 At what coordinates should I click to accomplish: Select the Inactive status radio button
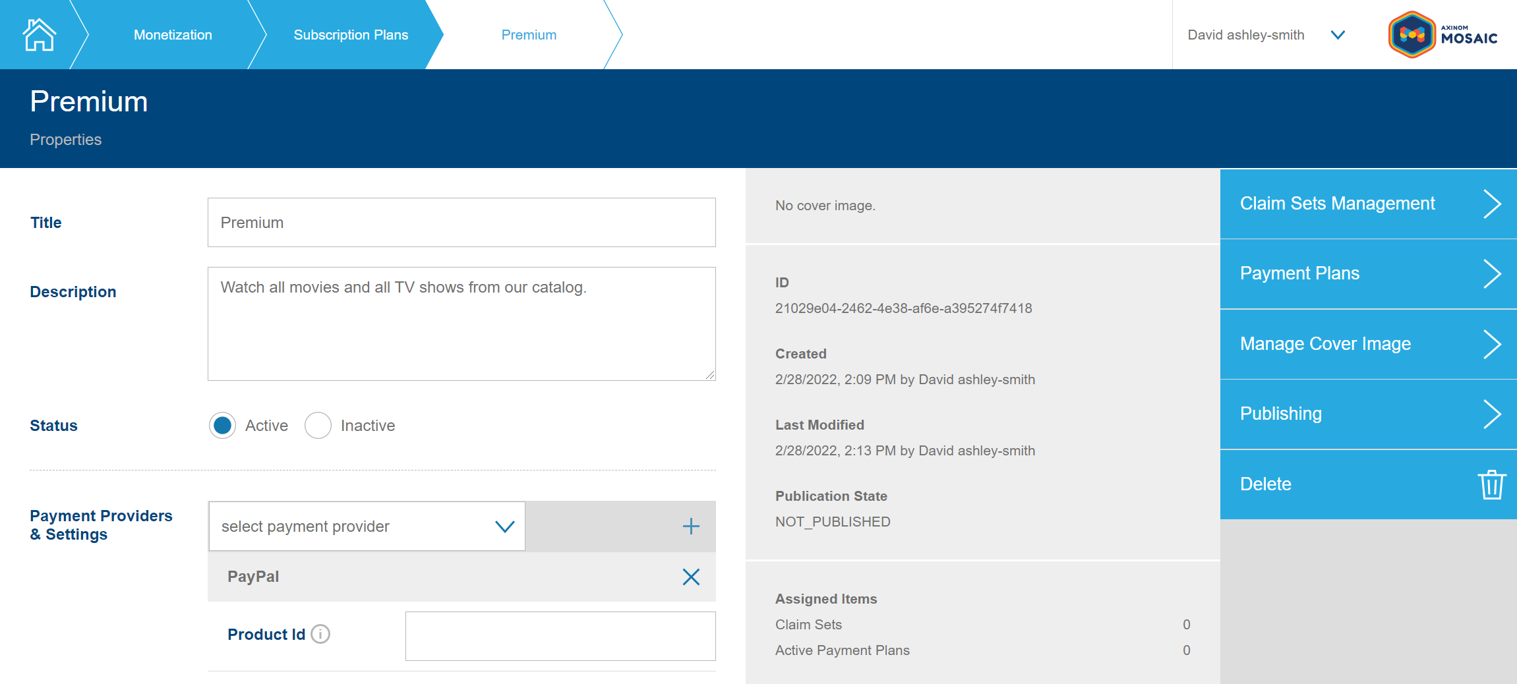[x=318, y=426]
